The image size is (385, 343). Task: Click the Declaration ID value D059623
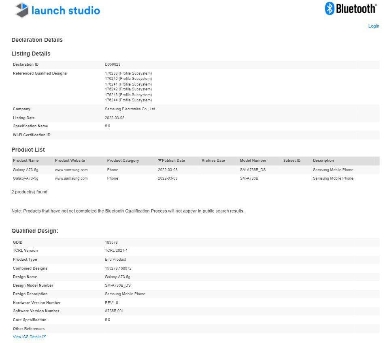pyautogui.click(x=113, y=64)
